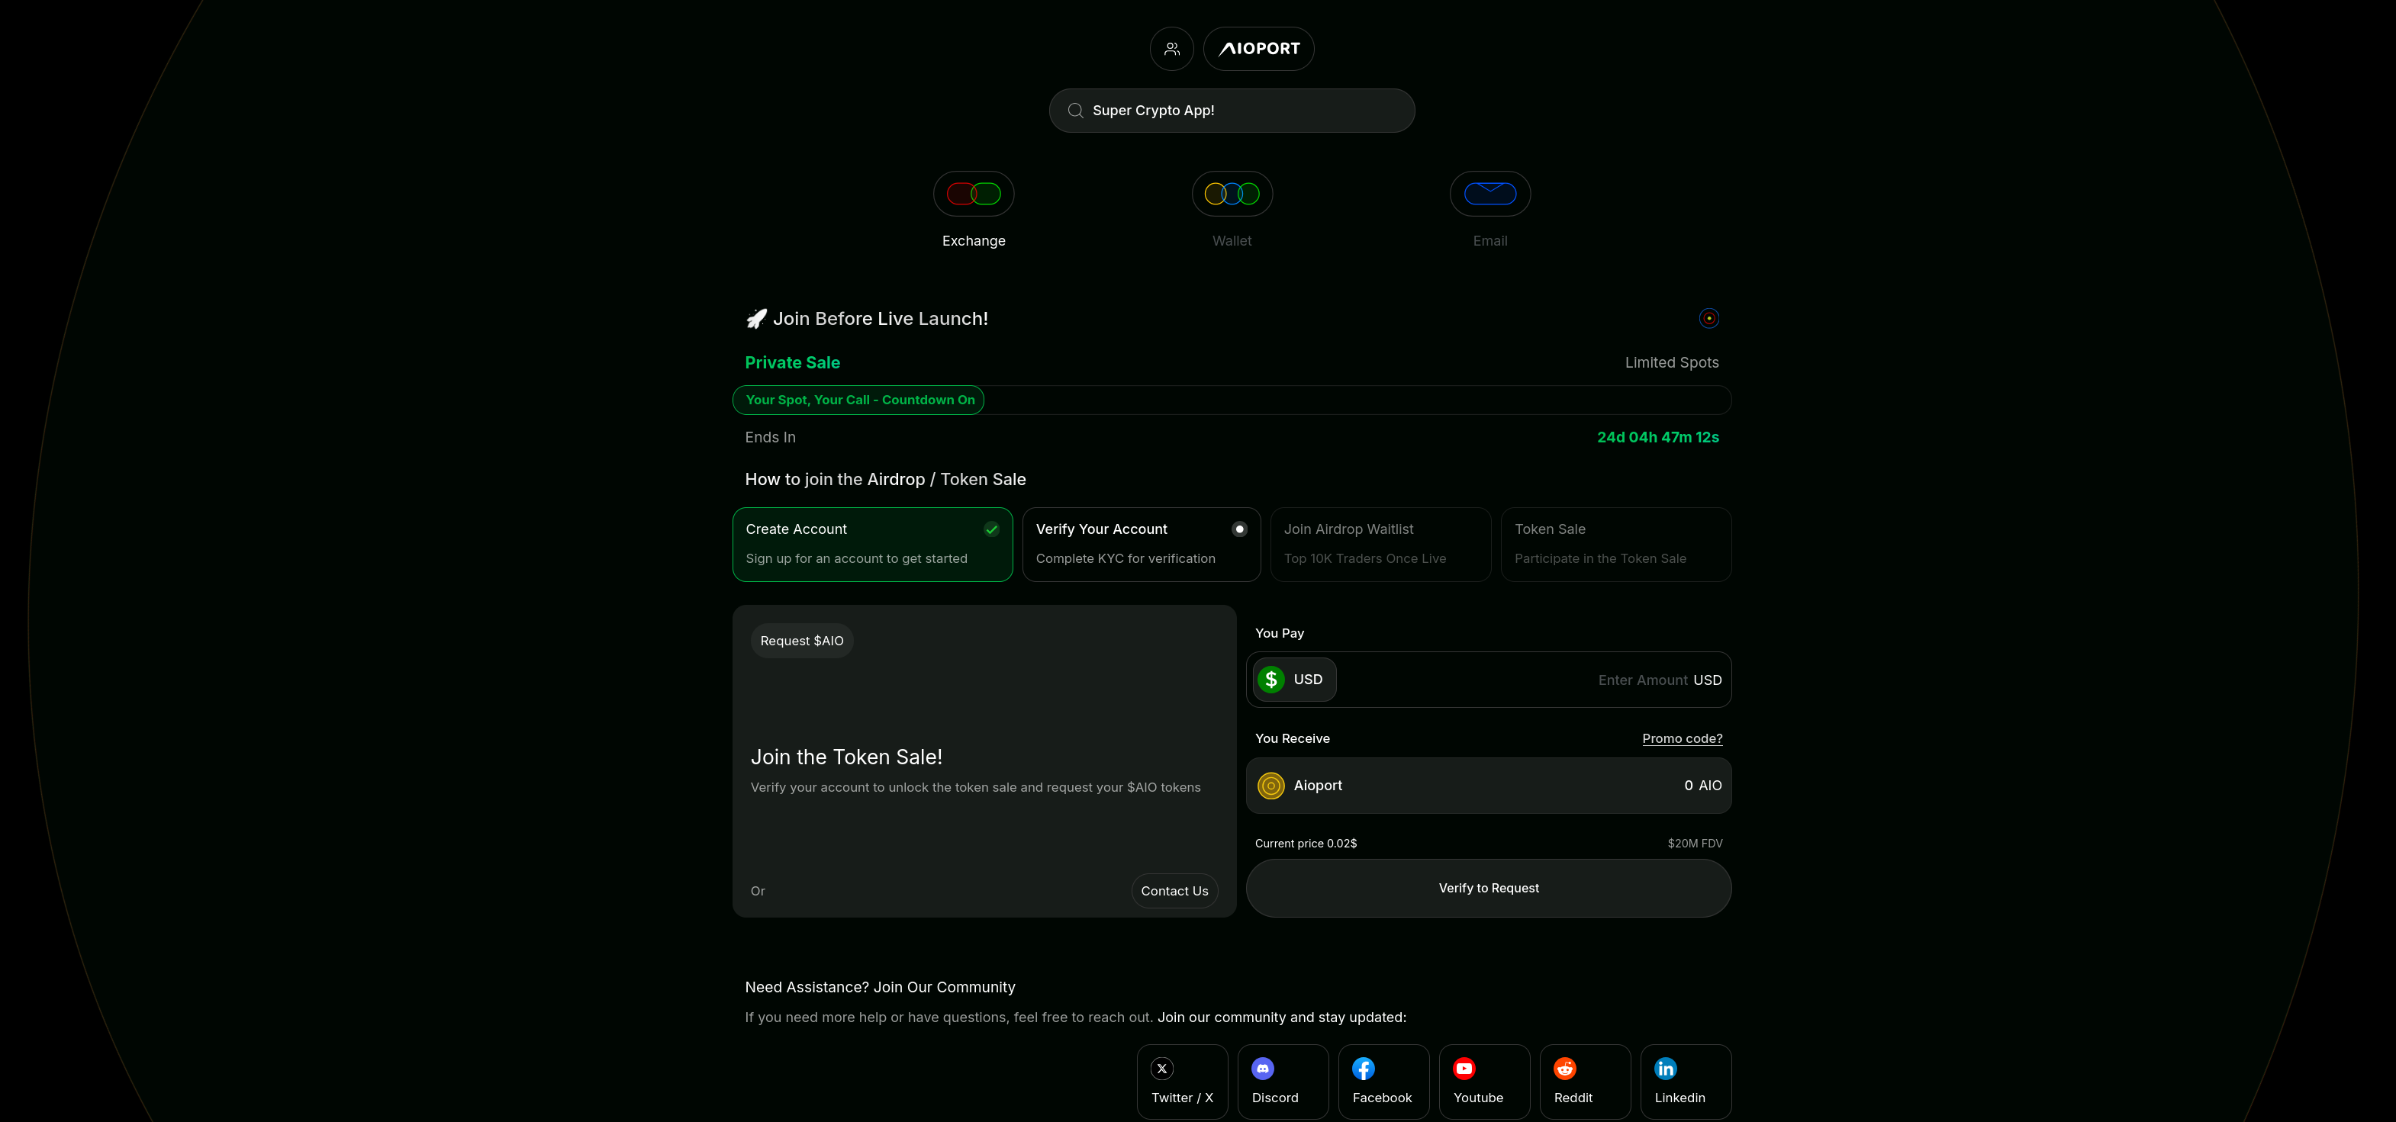Viewport: 2396px width, 1122px height.
Task: Click the Need Assistance? Join Our Community heading
Action: (x=880, y=987)
